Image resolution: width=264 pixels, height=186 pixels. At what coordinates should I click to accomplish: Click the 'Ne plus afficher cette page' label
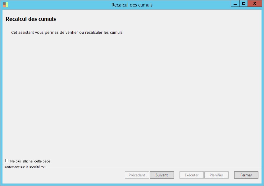coord(30,161)
